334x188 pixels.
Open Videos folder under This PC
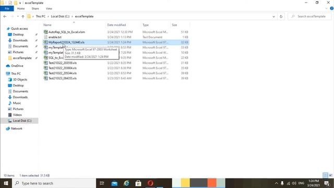(x=17, y=115)
